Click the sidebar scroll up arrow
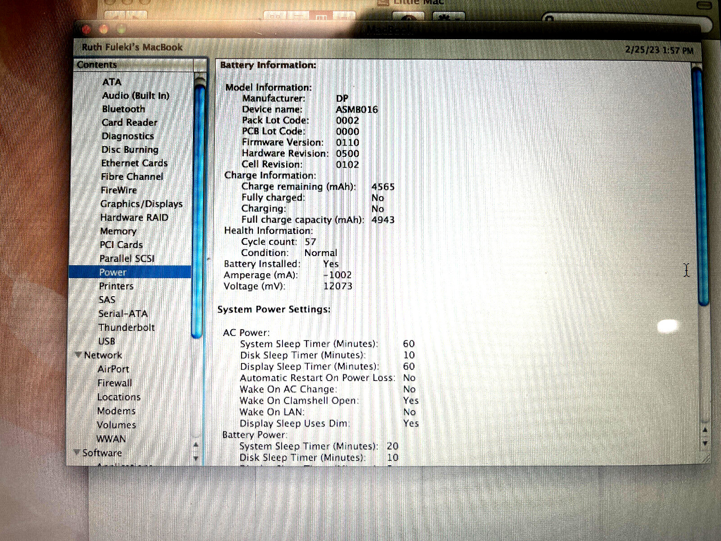Viewport: 721px width, 541px height. [x=196, y=445]
